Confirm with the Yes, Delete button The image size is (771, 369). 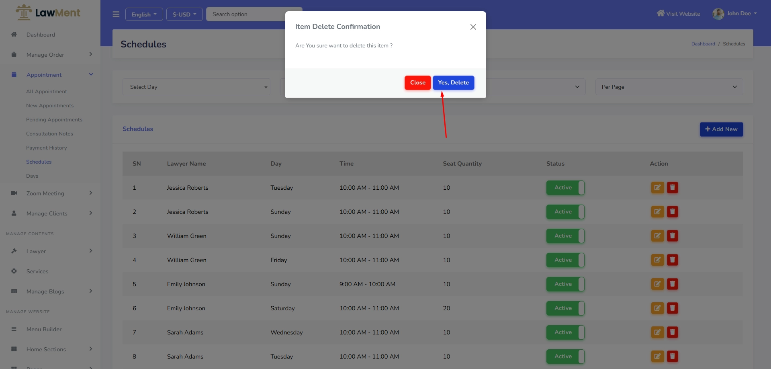[453, 82]
